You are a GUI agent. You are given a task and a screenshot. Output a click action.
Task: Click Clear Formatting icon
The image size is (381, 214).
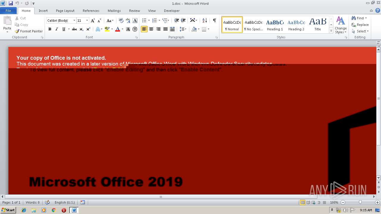(x=121, y=21)
